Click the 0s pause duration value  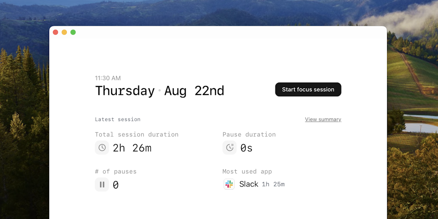246,148
